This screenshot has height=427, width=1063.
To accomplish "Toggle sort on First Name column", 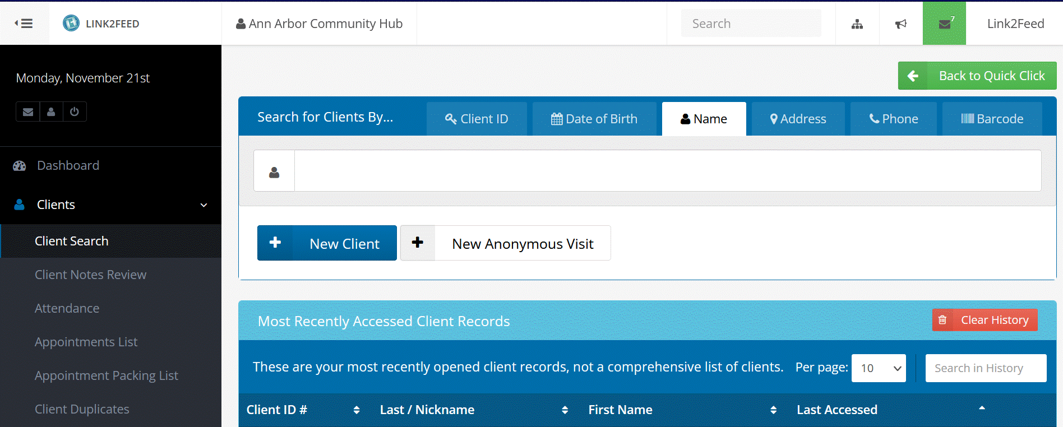I will click(773, 410).
